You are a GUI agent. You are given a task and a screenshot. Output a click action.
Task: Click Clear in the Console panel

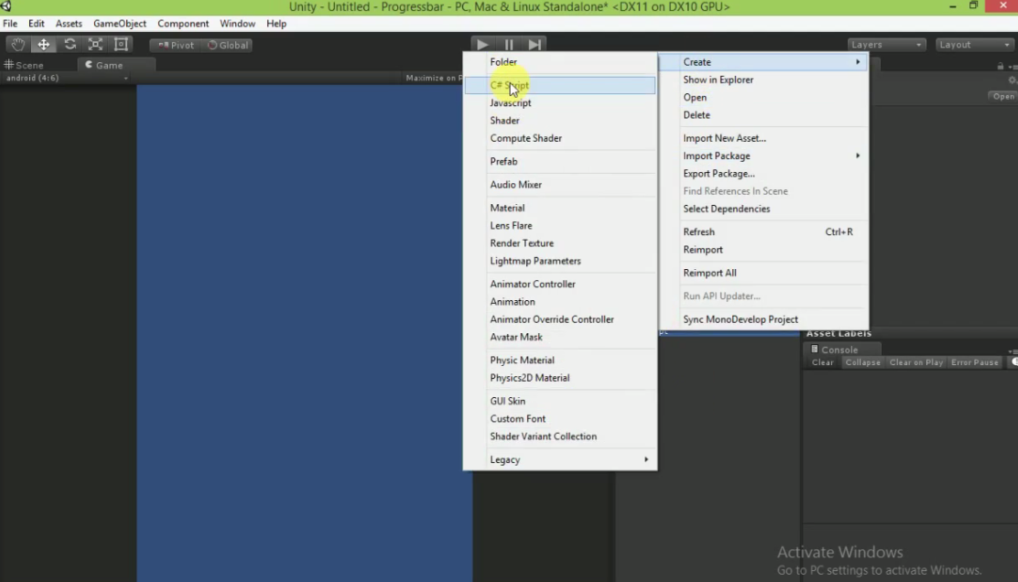(821, 362)
